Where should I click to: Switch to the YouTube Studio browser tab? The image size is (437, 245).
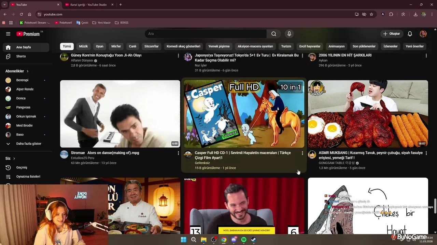coord(88,5)
